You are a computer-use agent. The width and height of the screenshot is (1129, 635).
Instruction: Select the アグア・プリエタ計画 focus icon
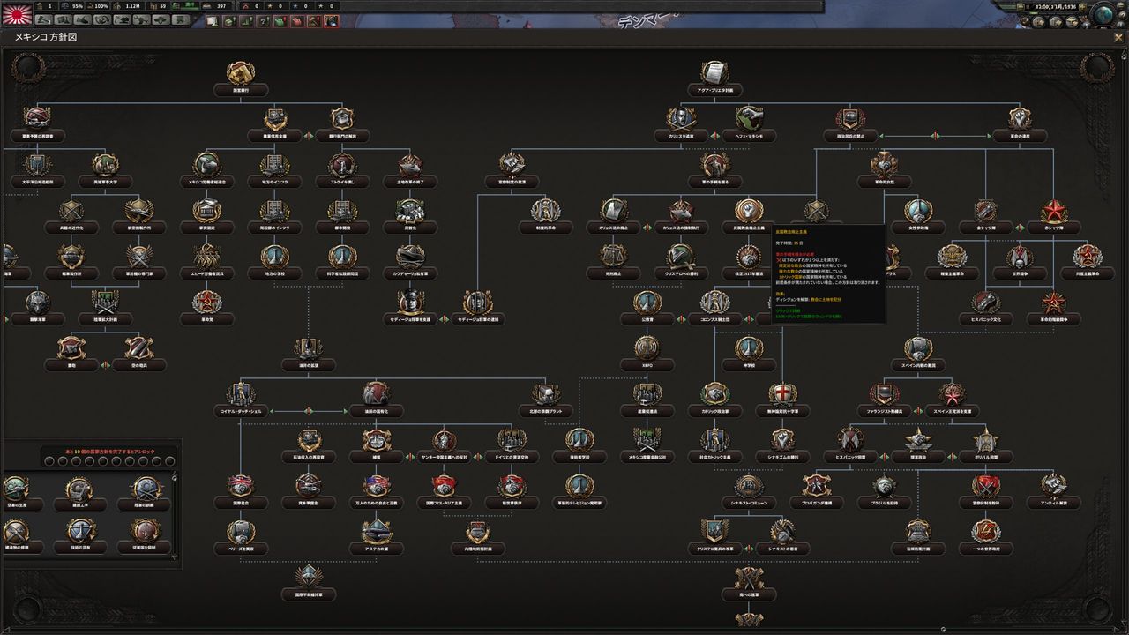pos(714,72)
